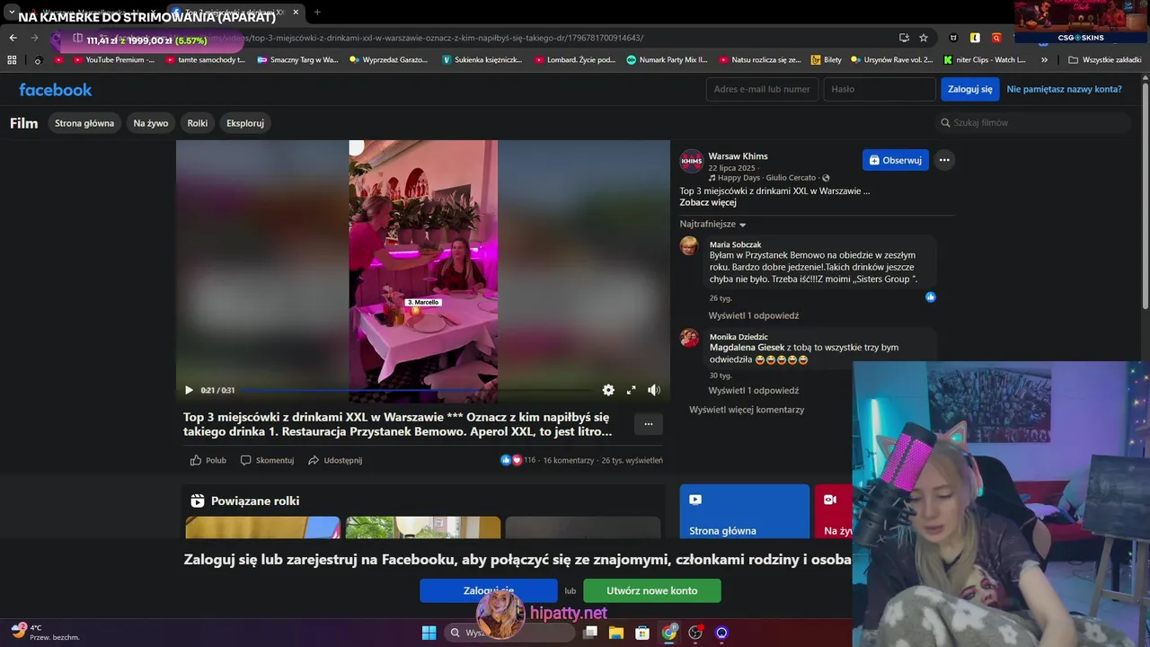The width and height of the screenshot is (1150, 647).
Task: Select the Eksploruj tab
Action: pyautogui.click(x=245, y=123)
